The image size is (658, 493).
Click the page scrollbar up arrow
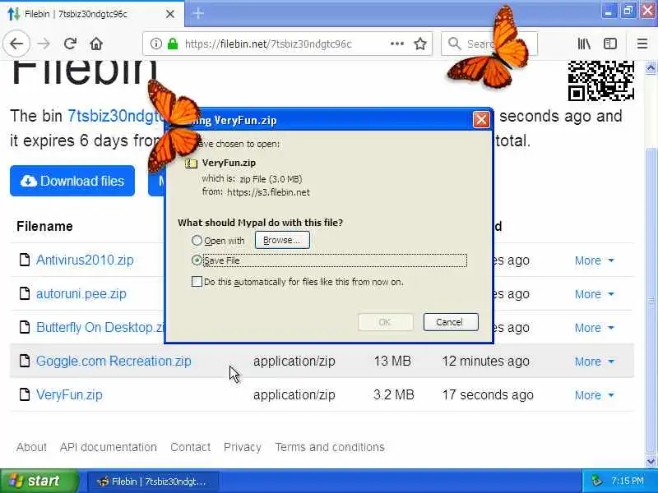(x=651, y=67)
